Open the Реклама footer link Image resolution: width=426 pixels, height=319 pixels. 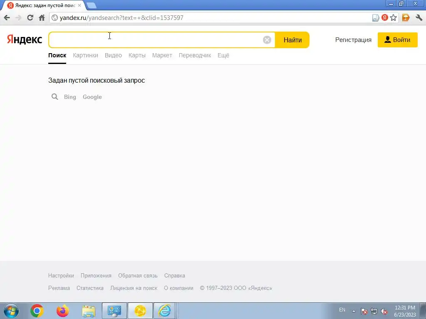(59, 288)
